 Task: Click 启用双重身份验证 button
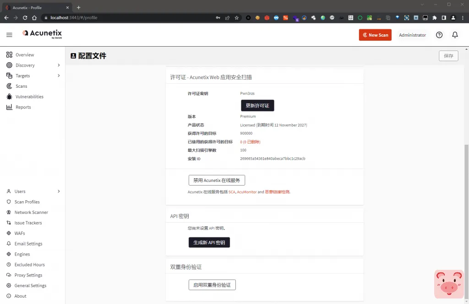tap(212, 285)
